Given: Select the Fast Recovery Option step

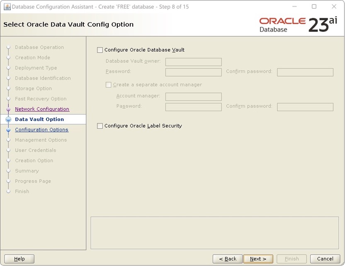Looking at the screenshot, I should (x=40, y=99).
